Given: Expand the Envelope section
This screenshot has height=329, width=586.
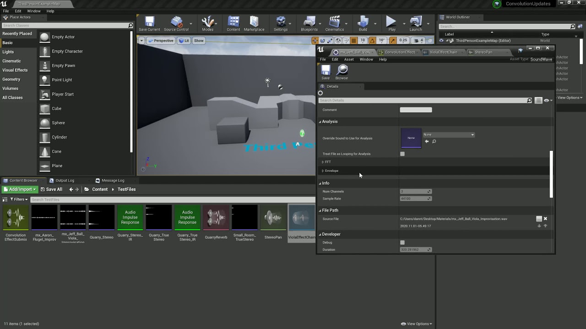Looking at the screenshot, I should tap(323, 171).
